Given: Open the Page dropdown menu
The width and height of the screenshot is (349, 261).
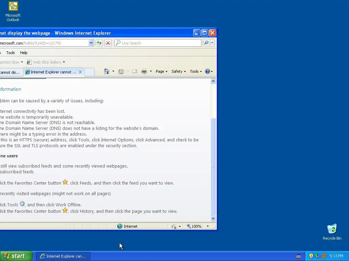Looking at the screenshot, I should 161,71.
